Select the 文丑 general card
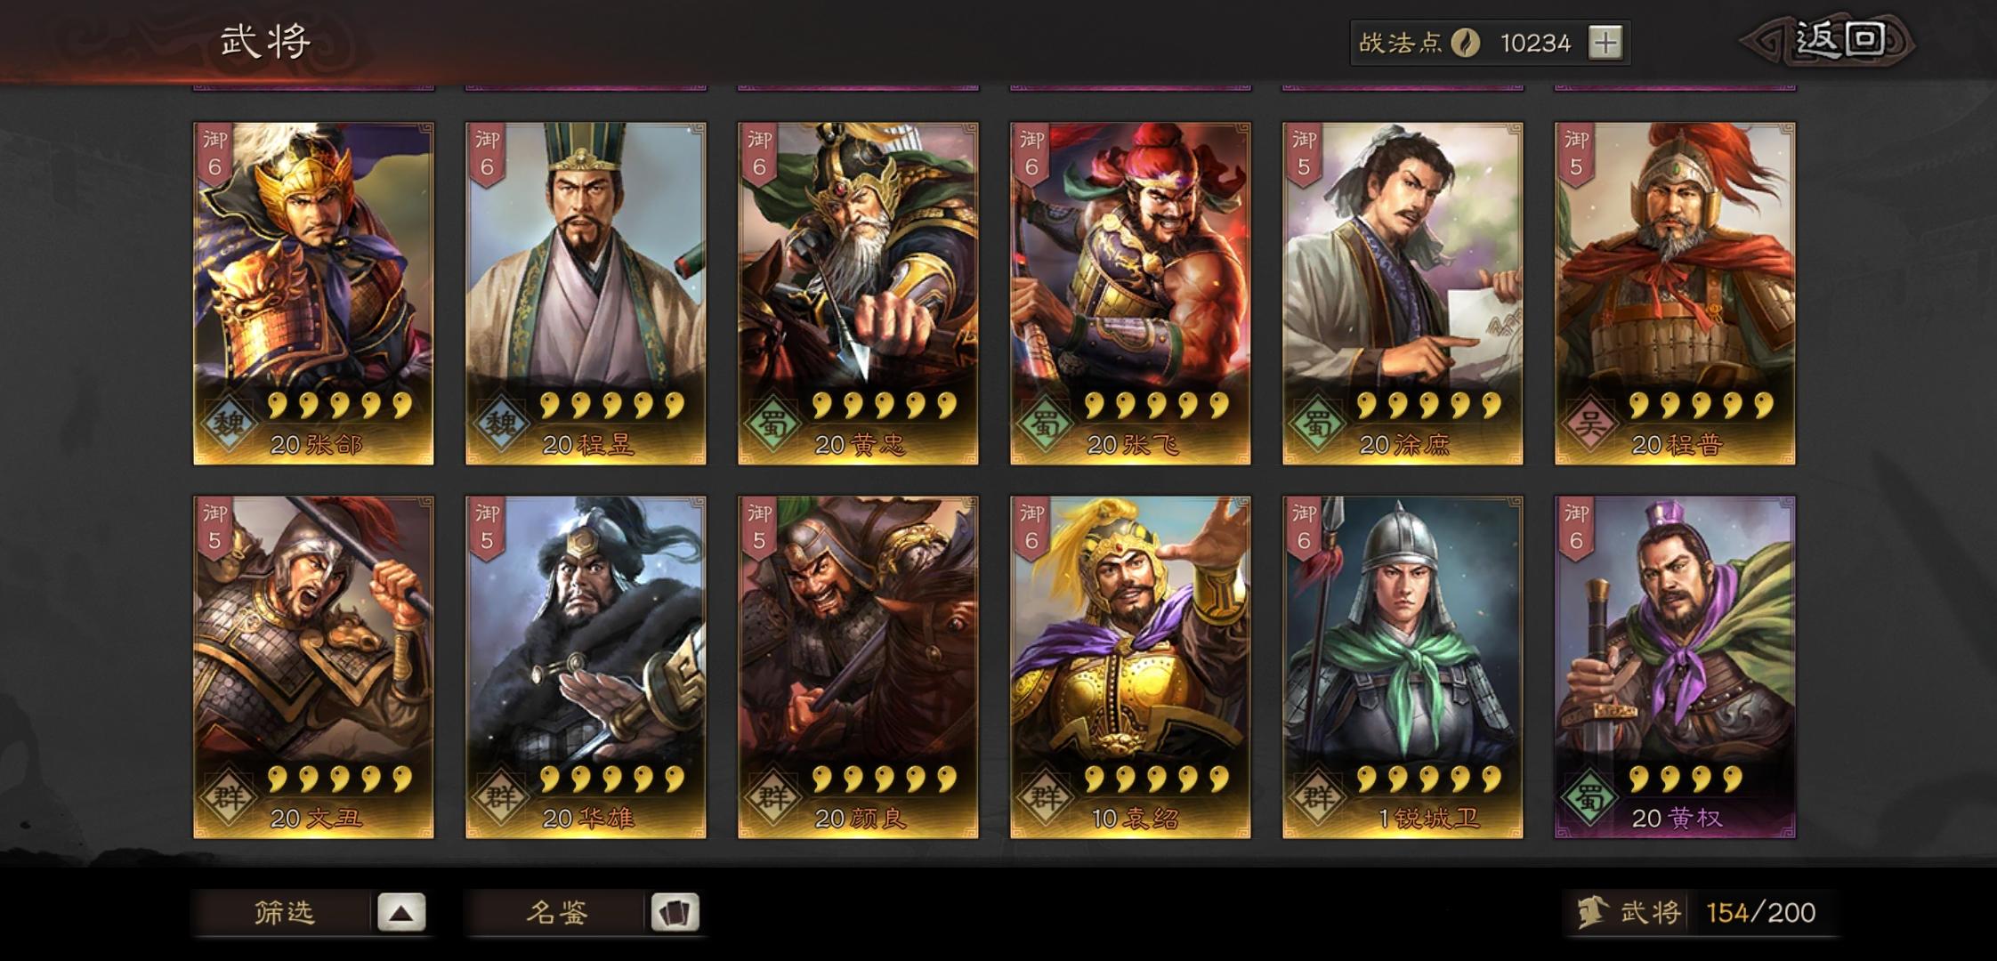 click(x=313, y=667)
